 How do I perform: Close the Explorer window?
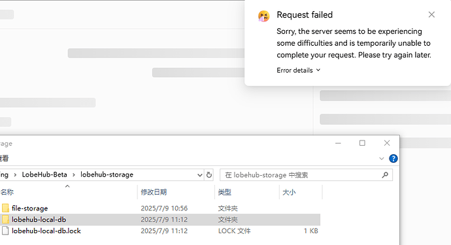tap(387, 143)
